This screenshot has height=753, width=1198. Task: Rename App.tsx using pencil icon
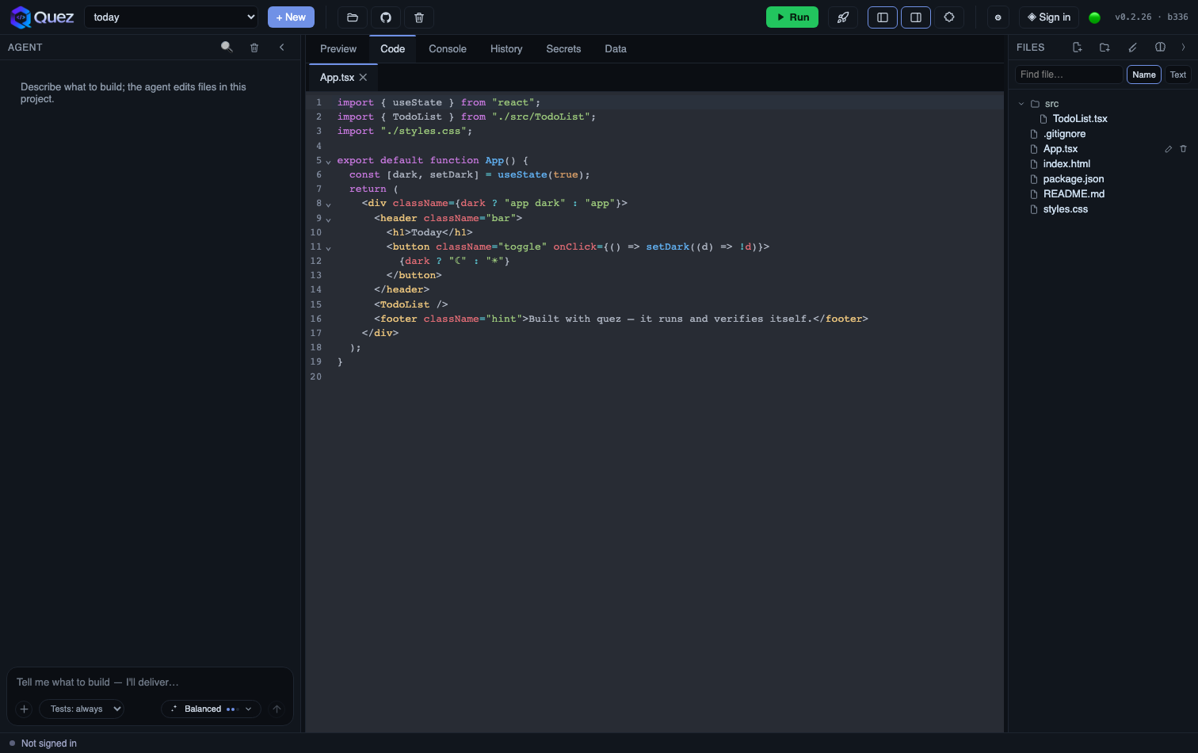tap(1168, 149)
